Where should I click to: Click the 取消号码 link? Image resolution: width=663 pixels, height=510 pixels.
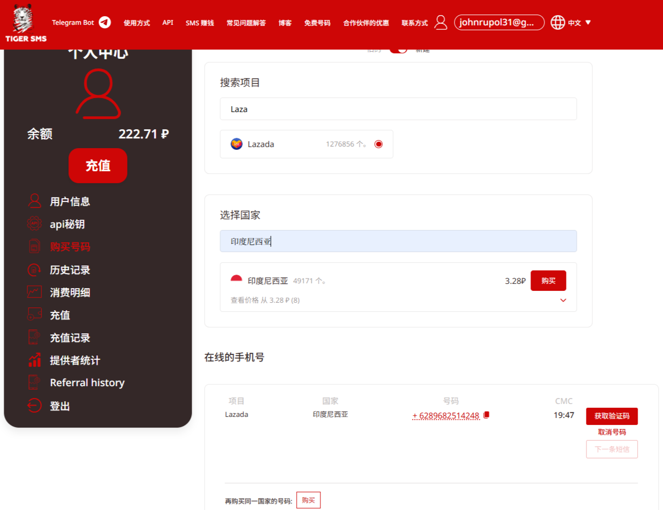click(x=612, y=432)
